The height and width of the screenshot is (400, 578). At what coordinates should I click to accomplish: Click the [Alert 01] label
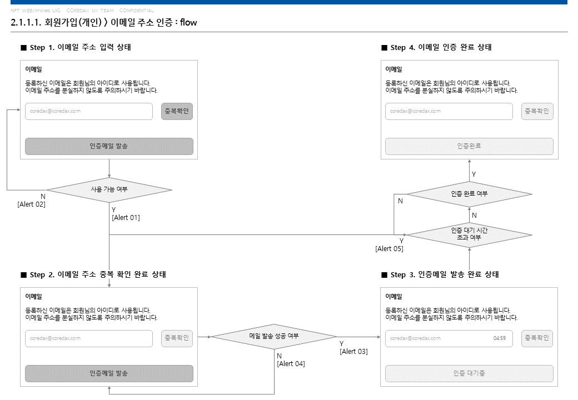[126, 218]
